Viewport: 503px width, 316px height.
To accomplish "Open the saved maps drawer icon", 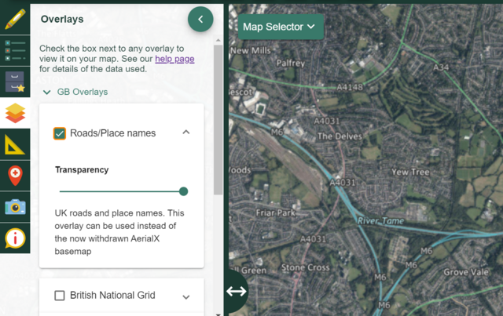I will click(x=15, y=81).
